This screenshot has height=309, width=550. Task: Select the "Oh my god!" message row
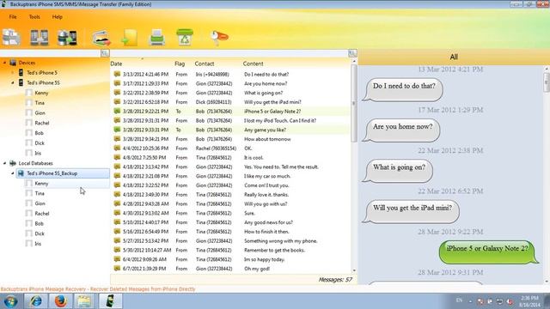coord(230,269)
